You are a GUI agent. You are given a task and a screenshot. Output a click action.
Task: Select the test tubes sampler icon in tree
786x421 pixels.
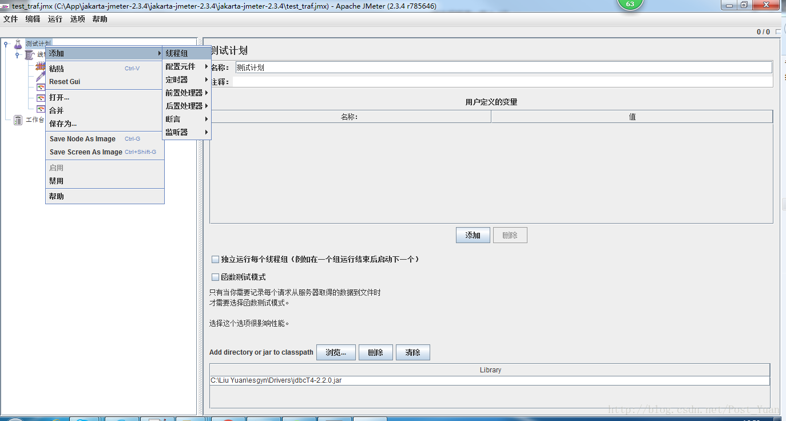click(x=40, y=66)
